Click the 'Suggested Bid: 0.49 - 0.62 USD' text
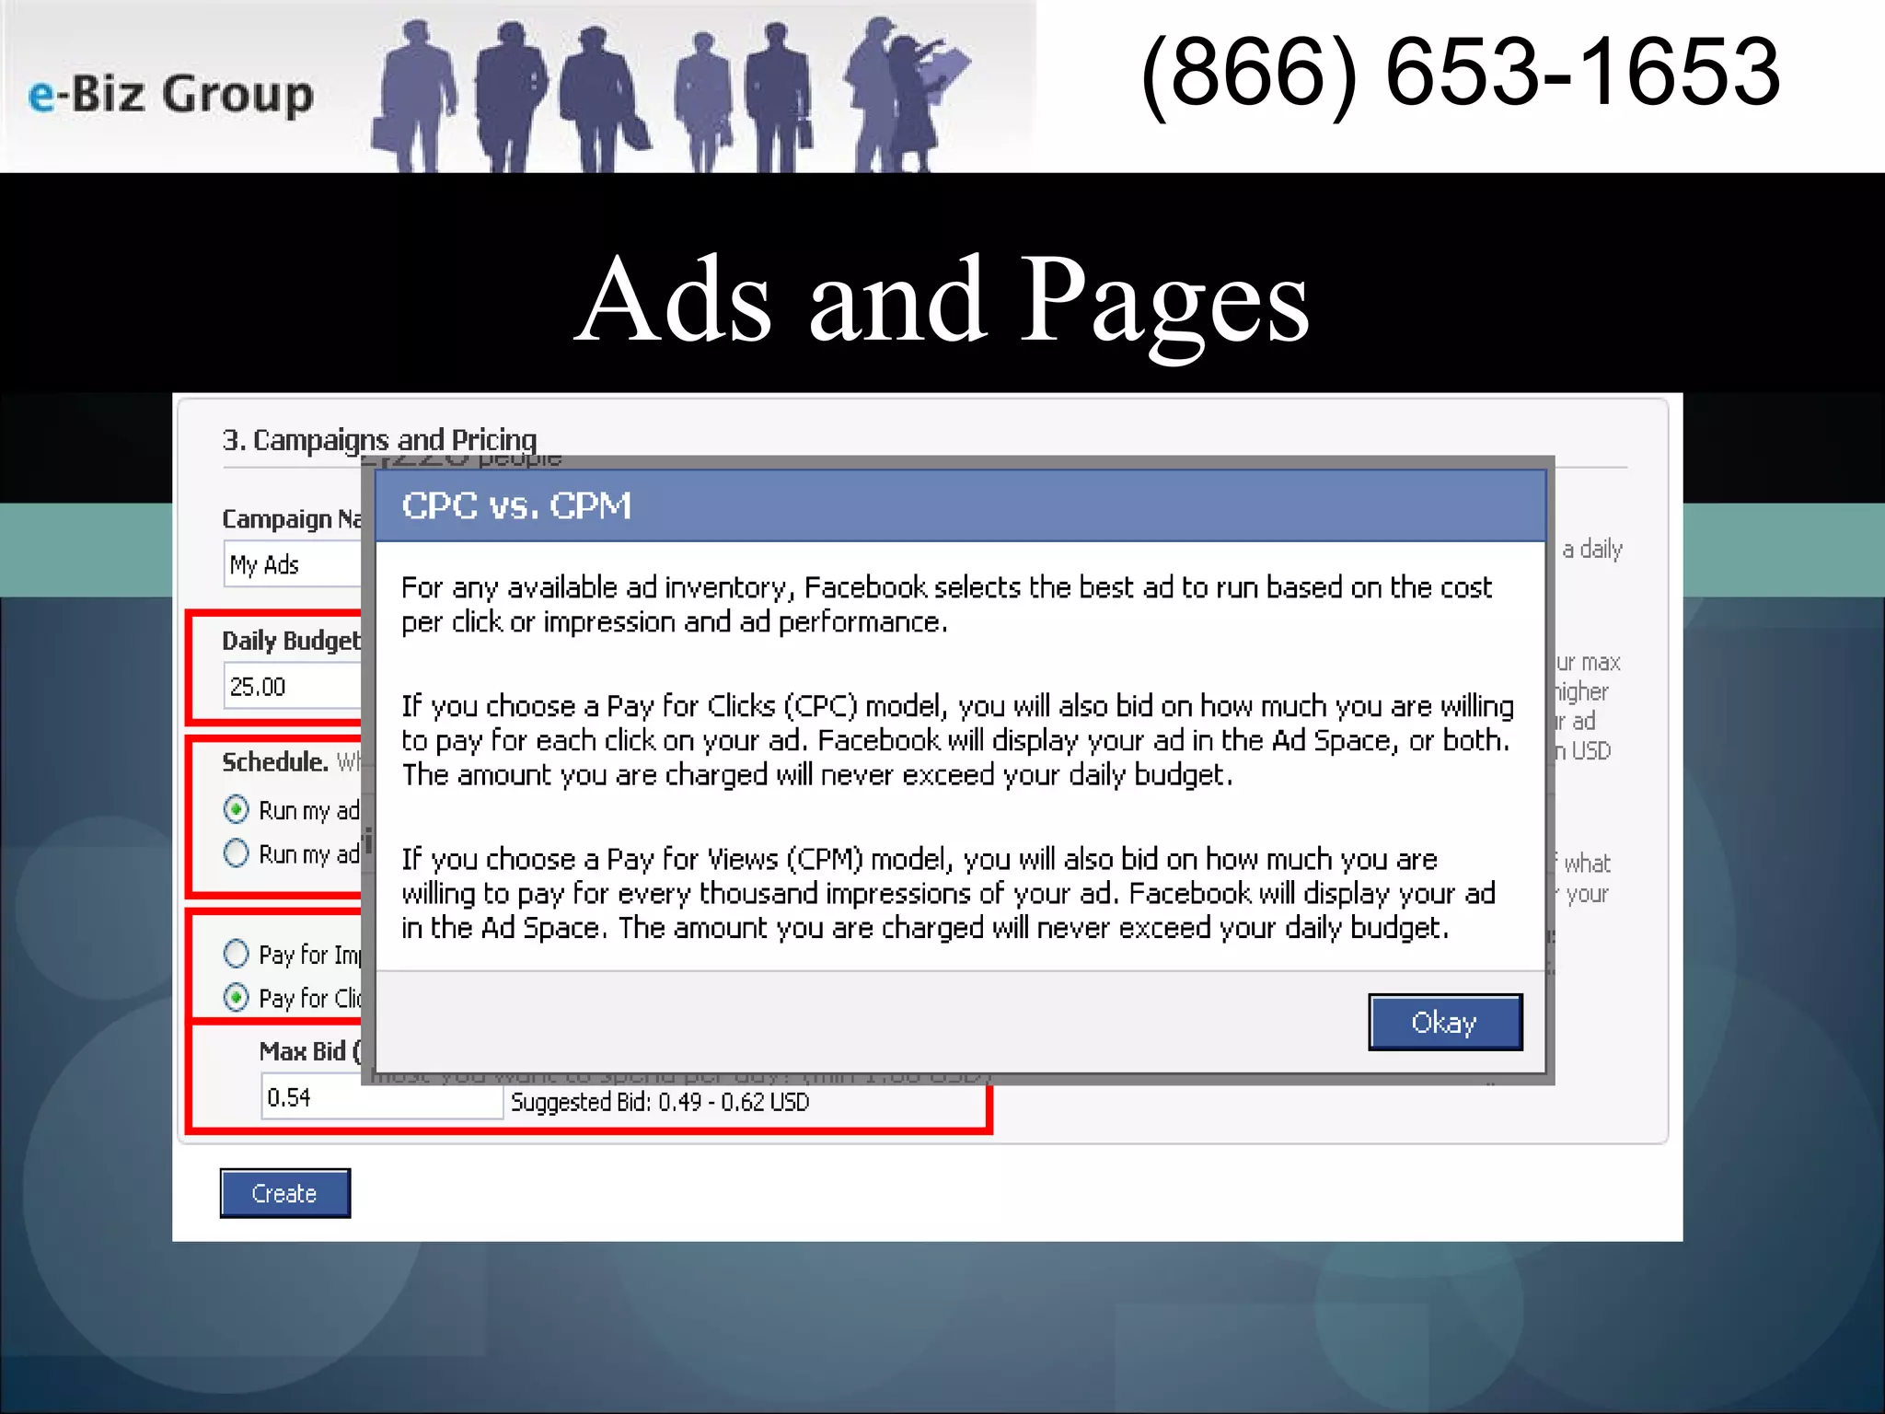This screenshot has width=1885, height=1414. pos(660,1102)
